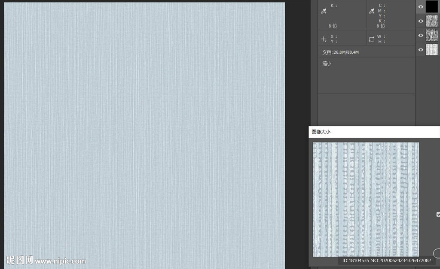This screenshot has width=440, height=269.
Task: Select the second layer's texture thumbnail
Action: click(x=431, y=21)
